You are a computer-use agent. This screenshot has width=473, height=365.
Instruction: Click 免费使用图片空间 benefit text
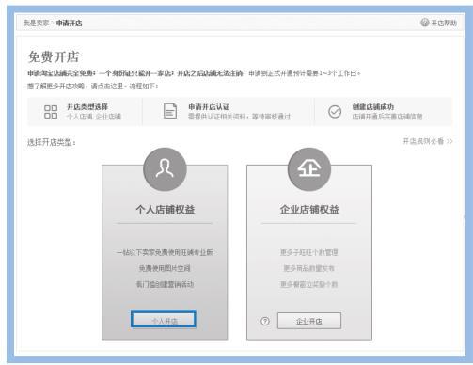[x=165, y=268]
